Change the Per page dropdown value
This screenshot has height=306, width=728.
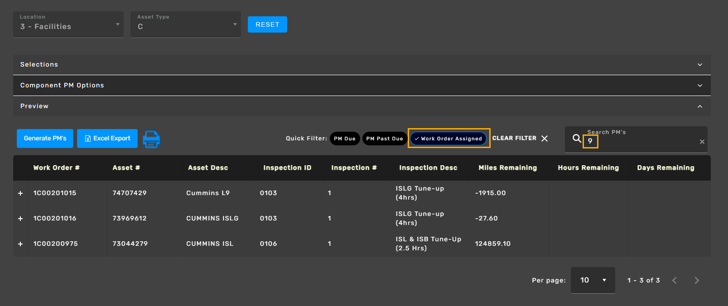593,280
